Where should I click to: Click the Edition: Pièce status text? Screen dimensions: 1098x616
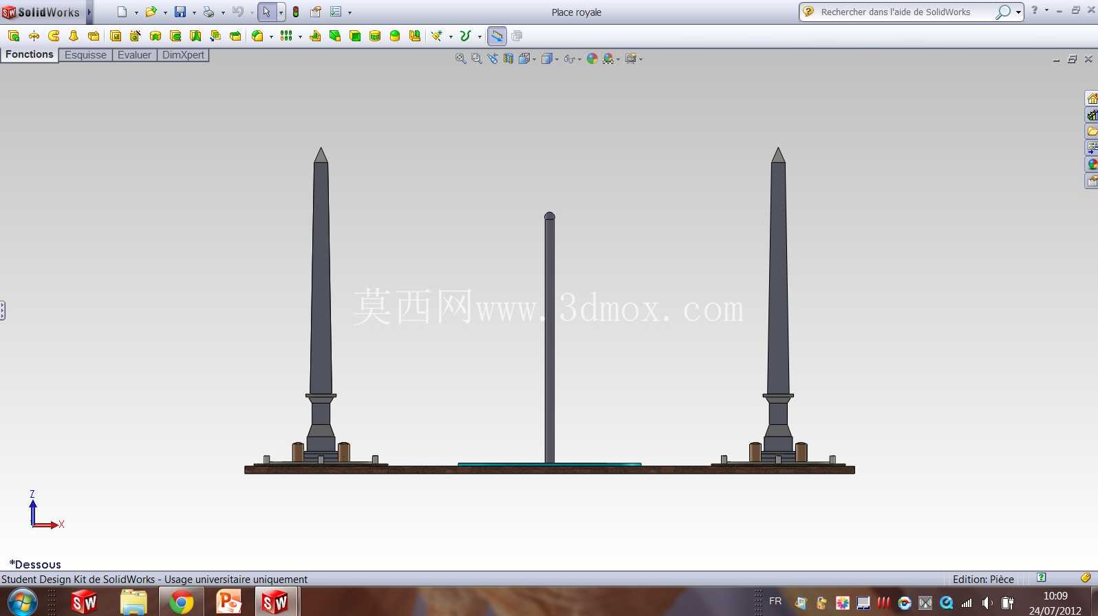(983, 580)
